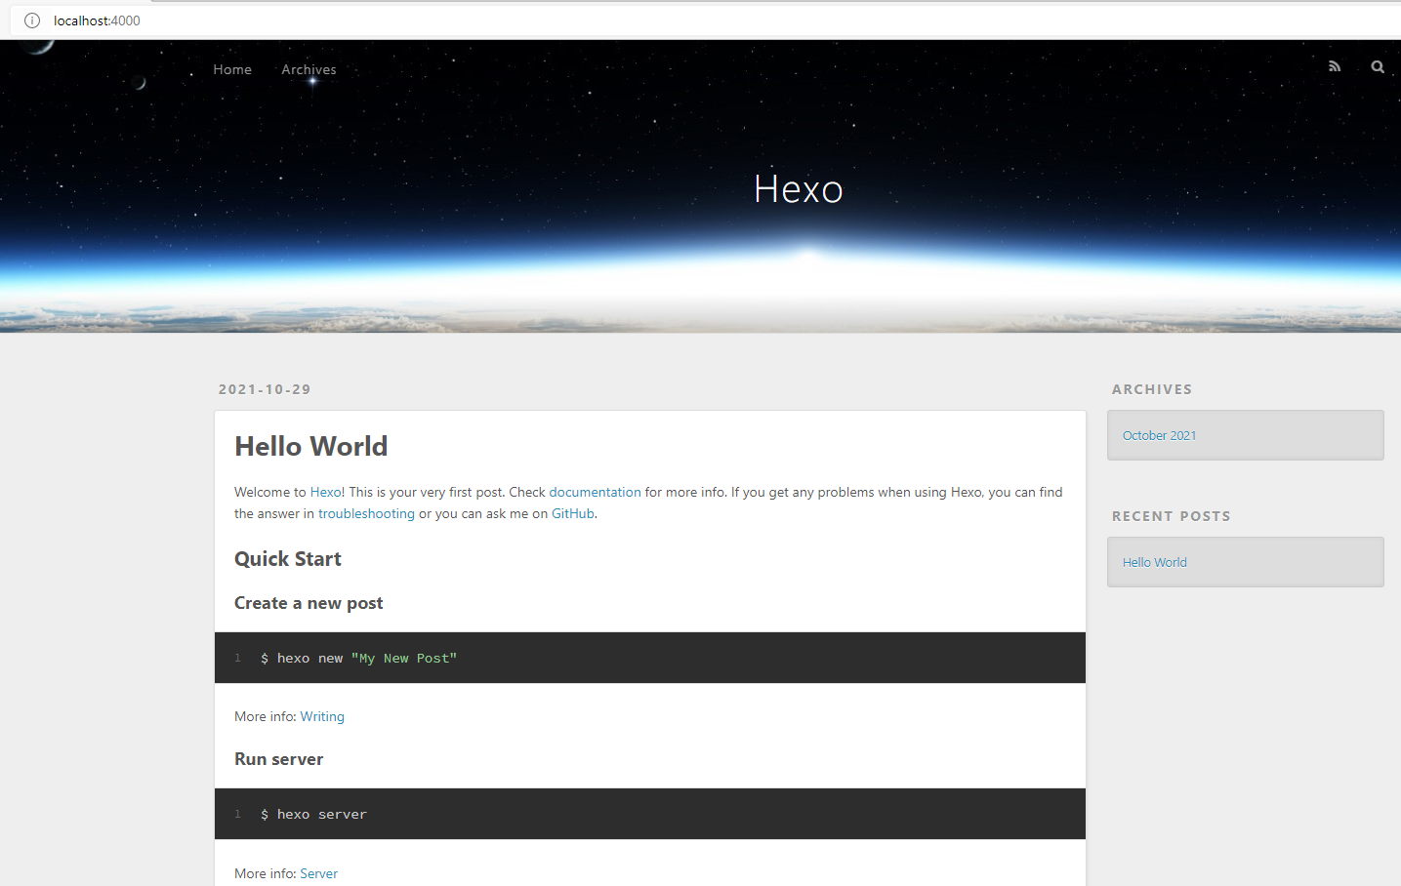The image size is (1401, 886).
Task: Click the search magnifier icon
Action: coord(1378,66)
